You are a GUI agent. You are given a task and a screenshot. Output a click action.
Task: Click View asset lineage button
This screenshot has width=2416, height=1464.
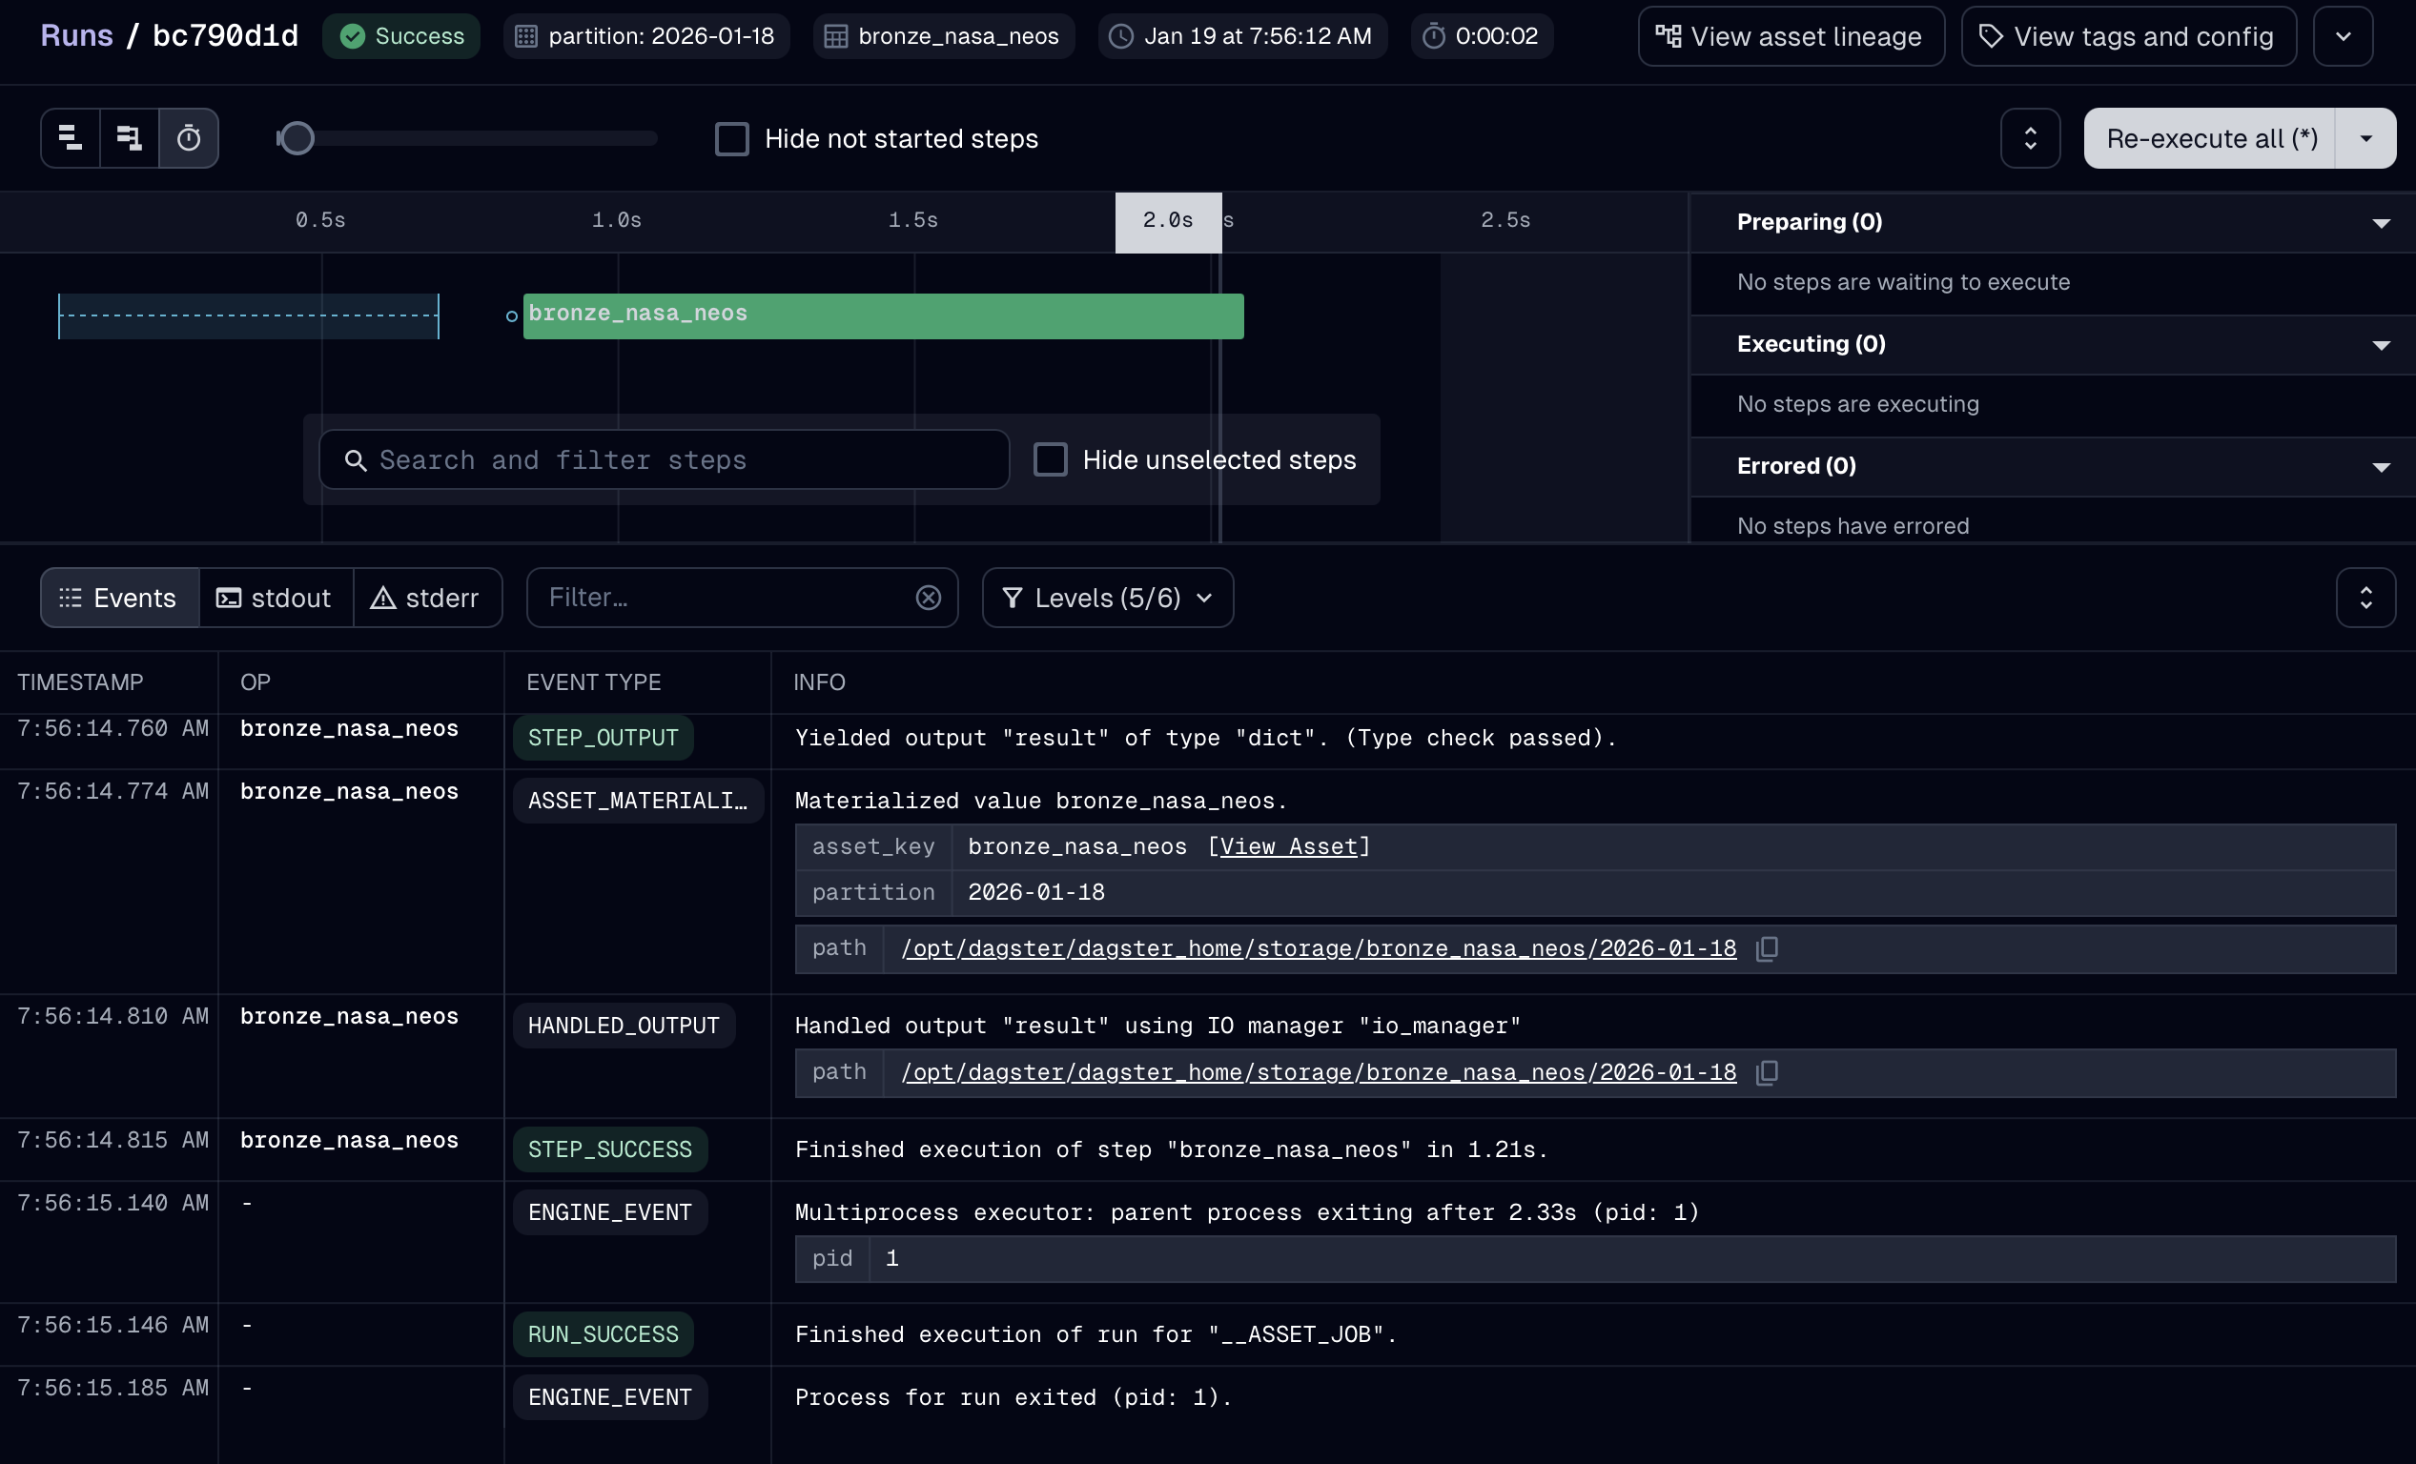[x=1791, y=36]
